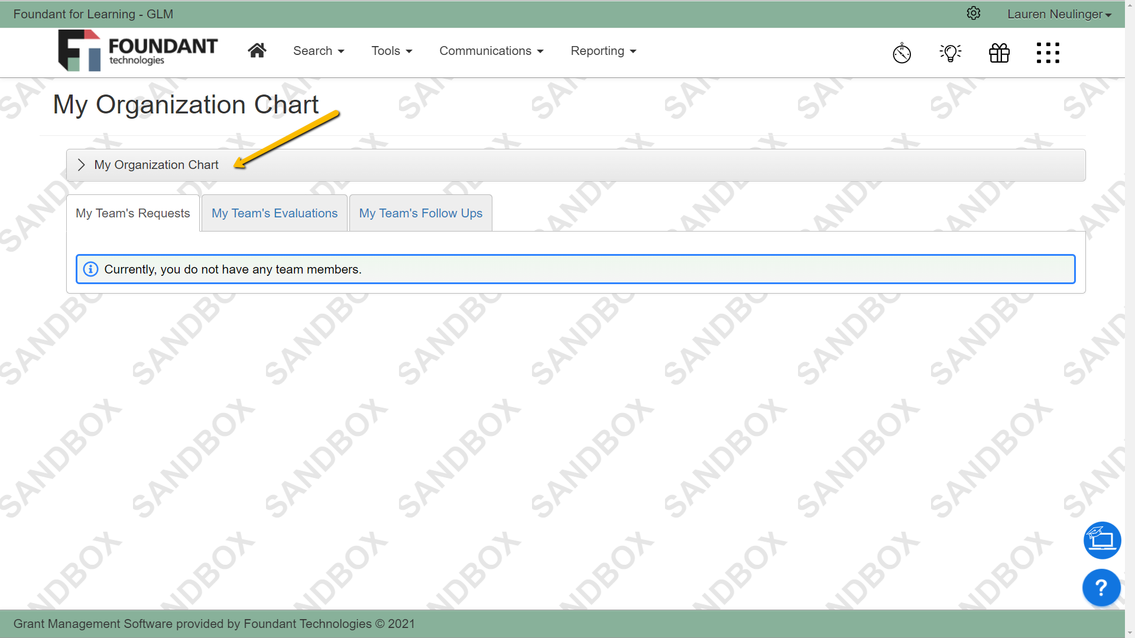1135x638 pixels.
Task: Open the stopwatch timer icon
Action: coord(901,53)
